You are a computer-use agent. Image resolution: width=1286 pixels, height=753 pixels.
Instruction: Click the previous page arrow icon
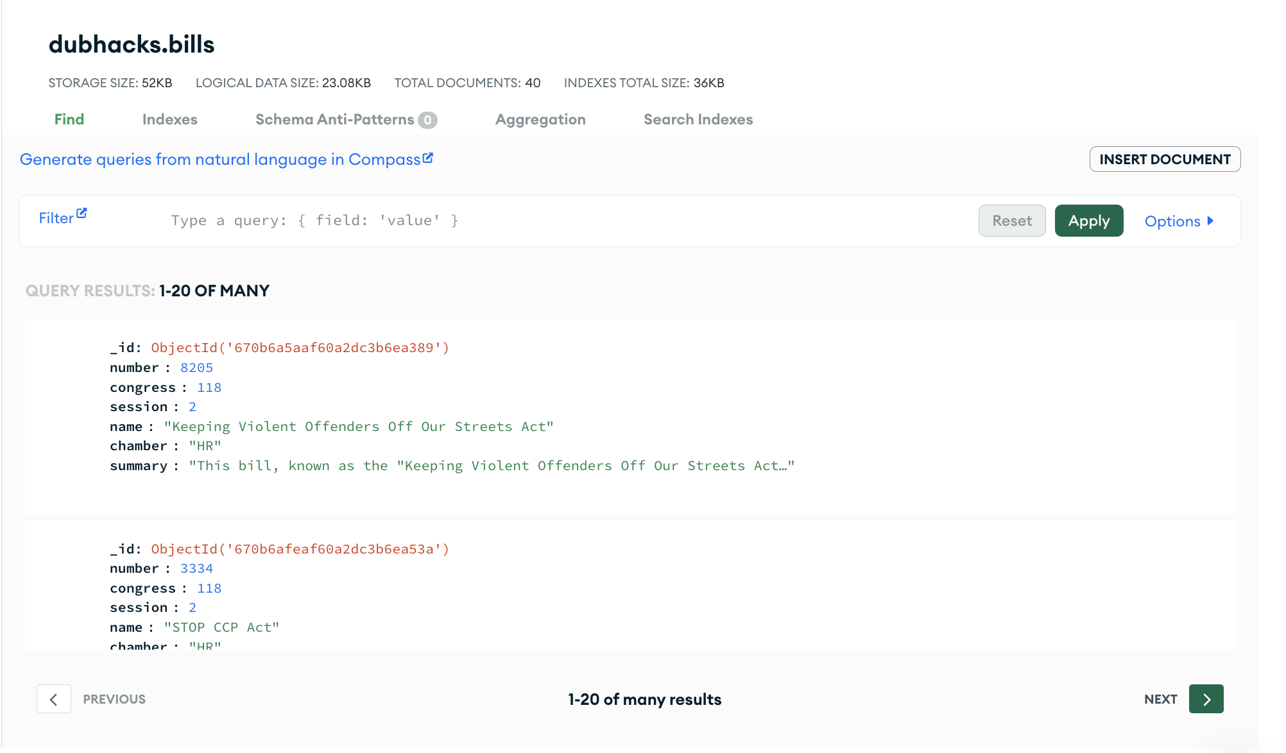(54, 699)
